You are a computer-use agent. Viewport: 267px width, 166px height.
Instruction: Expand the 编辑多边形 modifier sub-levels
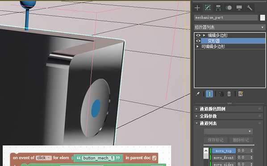204,35
